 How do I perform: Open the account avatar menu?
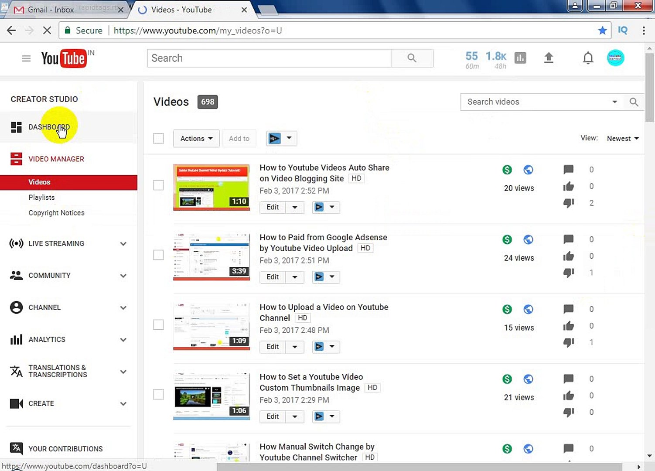[615, 58]
